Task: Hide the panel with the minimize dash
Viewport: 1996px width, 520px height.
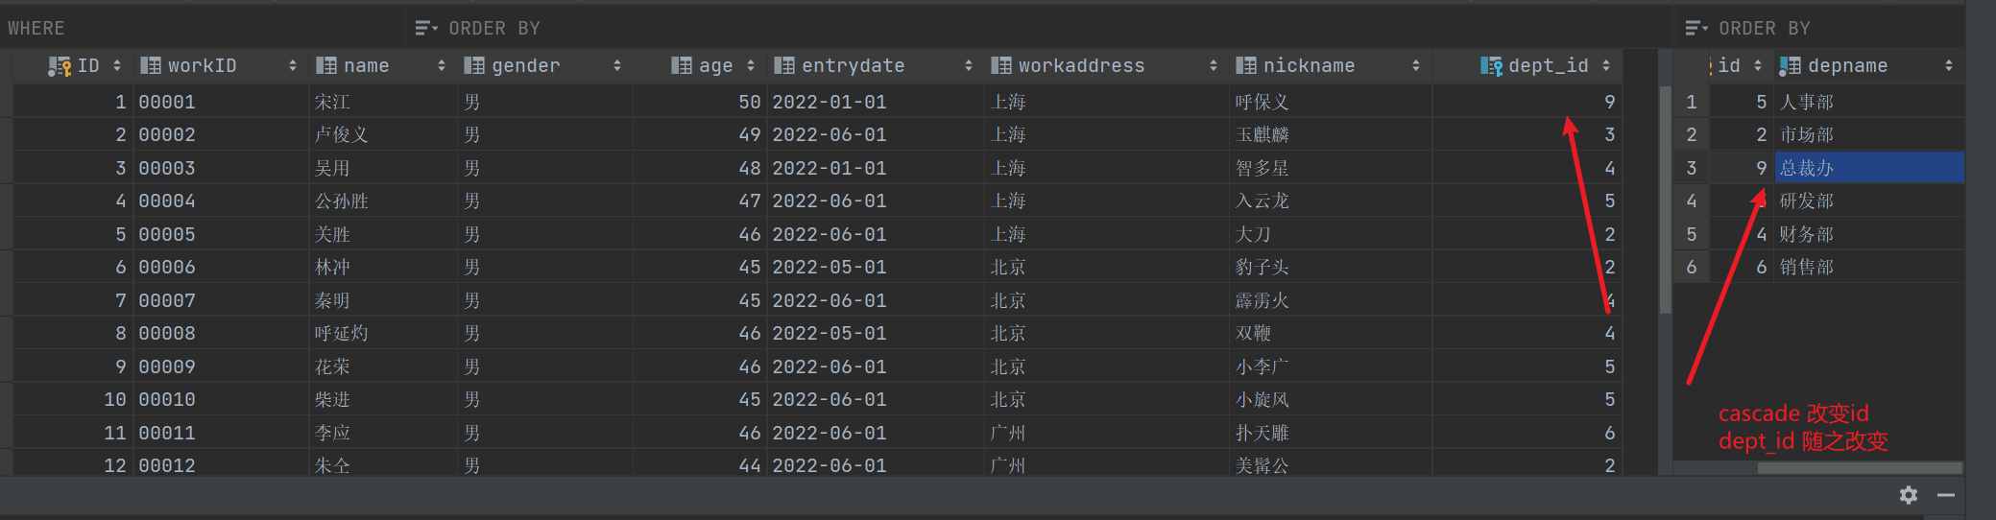Action: pyautogui.click(x=1946, y=495)
